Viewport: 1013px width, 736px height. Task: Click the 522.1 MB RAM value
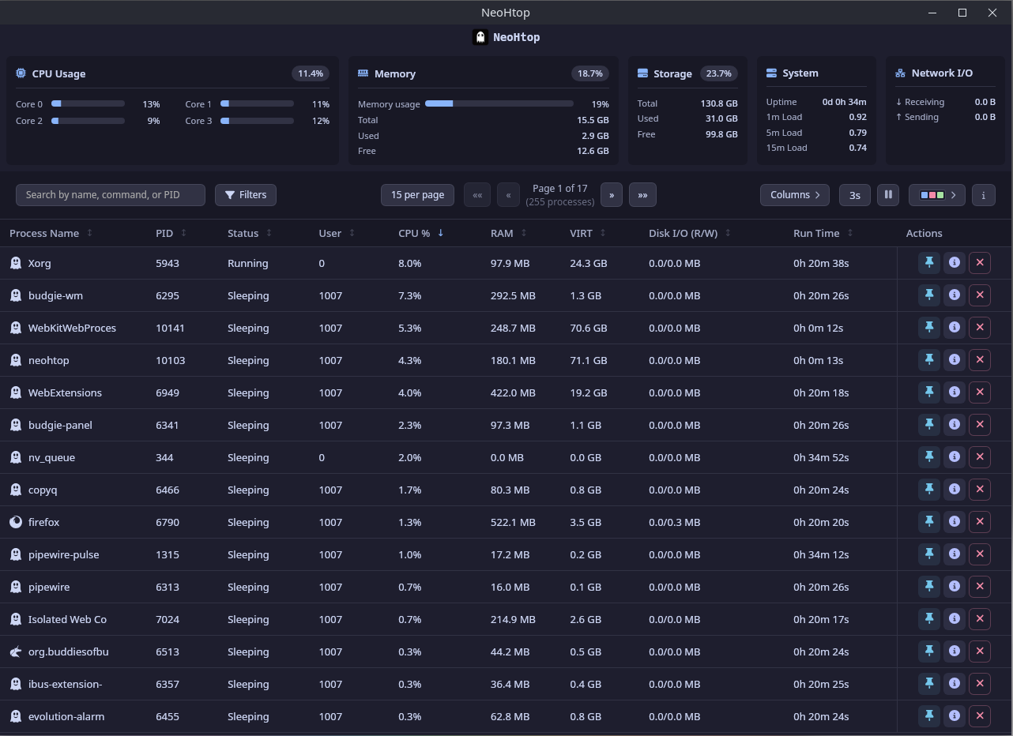[x=513, y=522]
